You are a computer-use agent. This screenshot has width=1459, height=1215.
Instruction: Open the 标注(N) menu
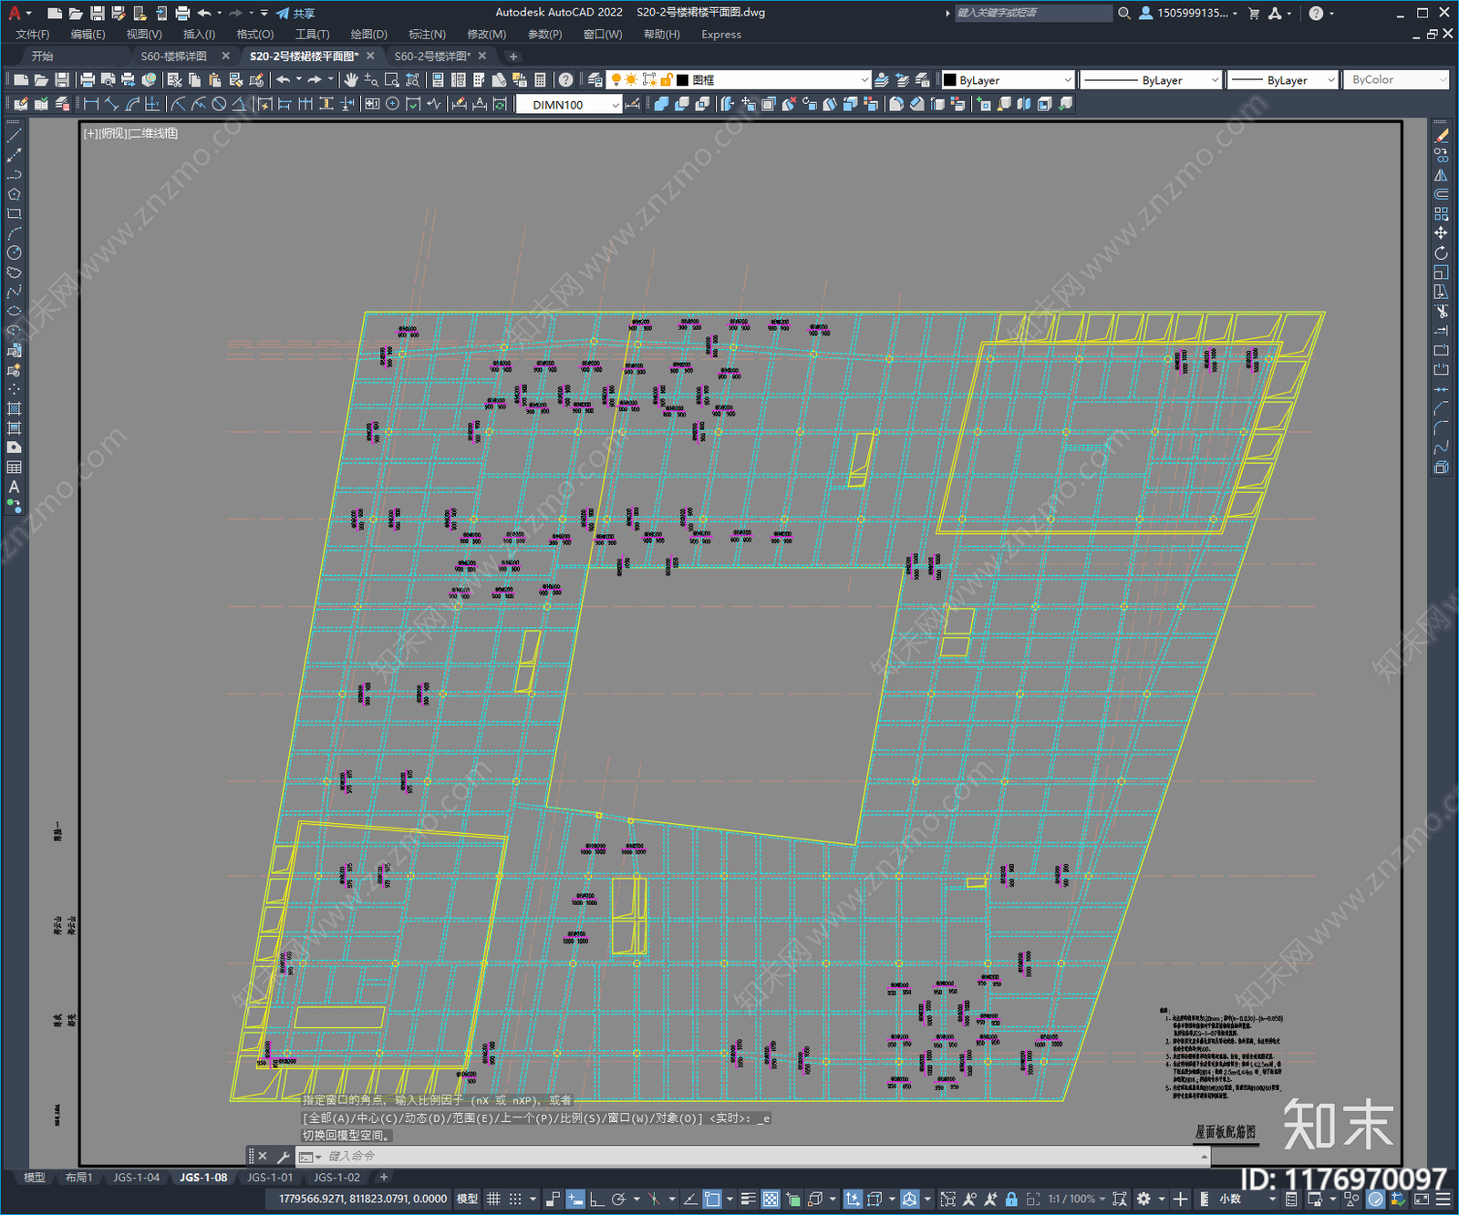pyautogui.click(x=427, y=35)
